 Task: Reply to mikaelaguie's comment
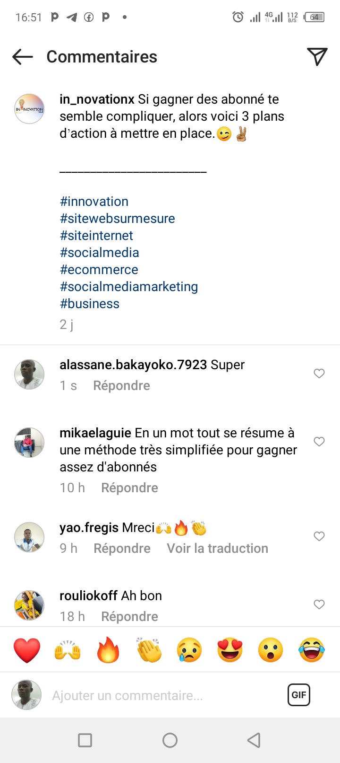click(129, 488)
